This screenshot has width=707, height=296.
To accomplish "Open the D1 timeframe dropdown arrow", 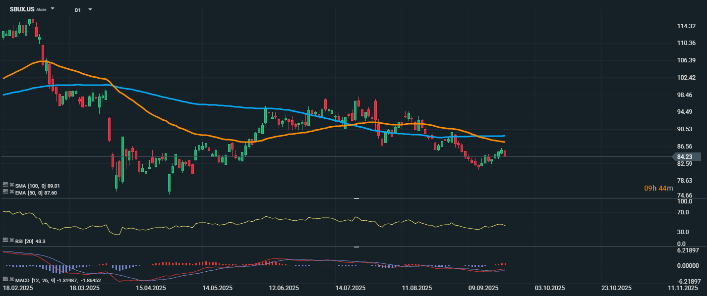I will pyautogui.click(x=90, y=9).
